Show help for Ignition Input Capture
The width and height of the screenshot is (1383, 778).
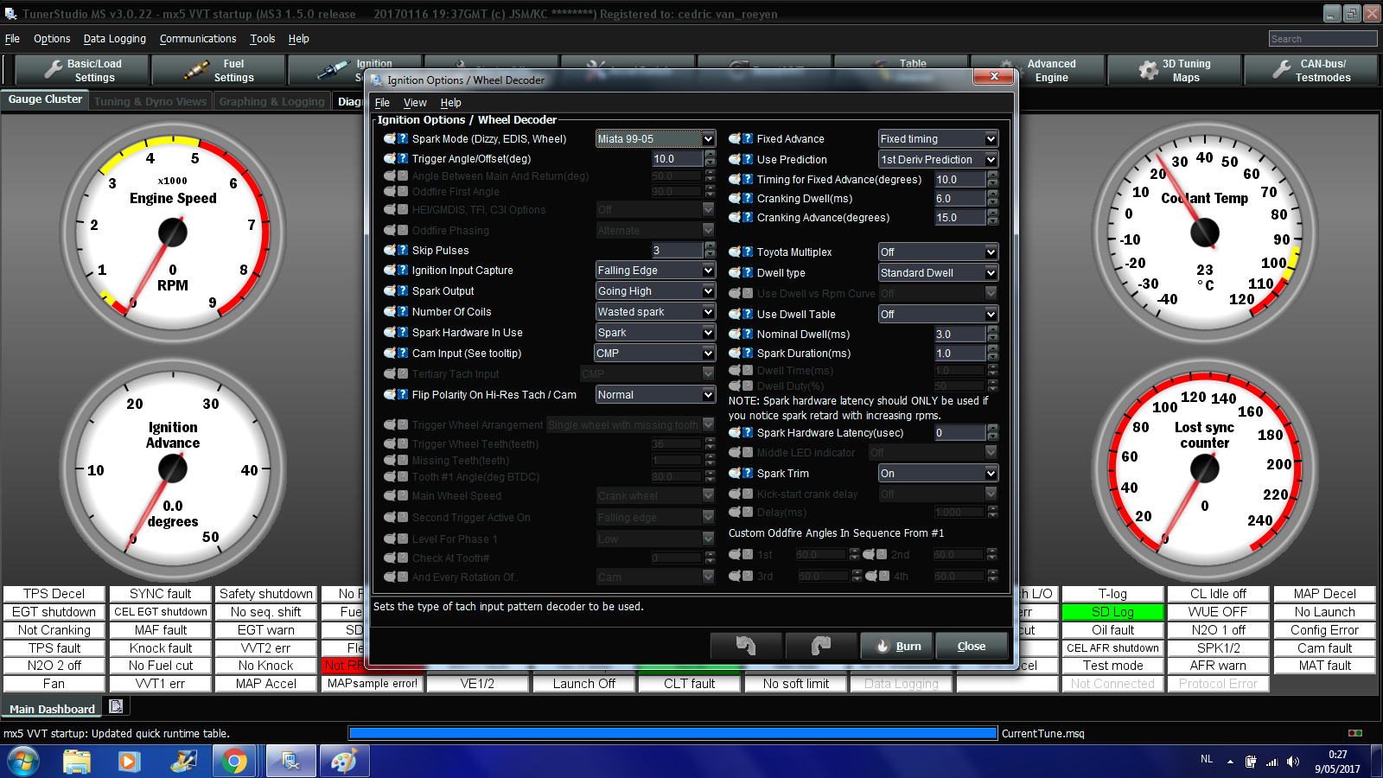coord(403,270)
